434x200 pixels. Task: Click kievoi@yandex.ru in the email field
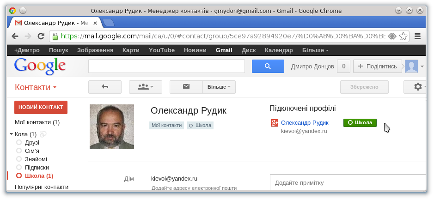(174, 179)
